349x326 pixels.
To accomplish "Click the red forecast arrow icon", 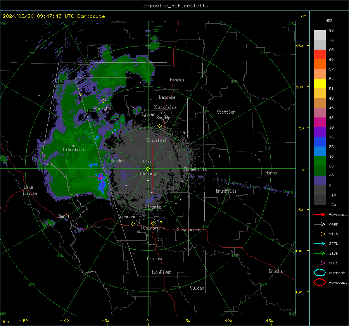I will point(320,214).
